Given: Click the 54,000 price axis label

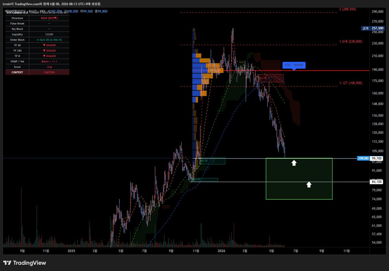Looking at the screenshot, I should [377, 242].
